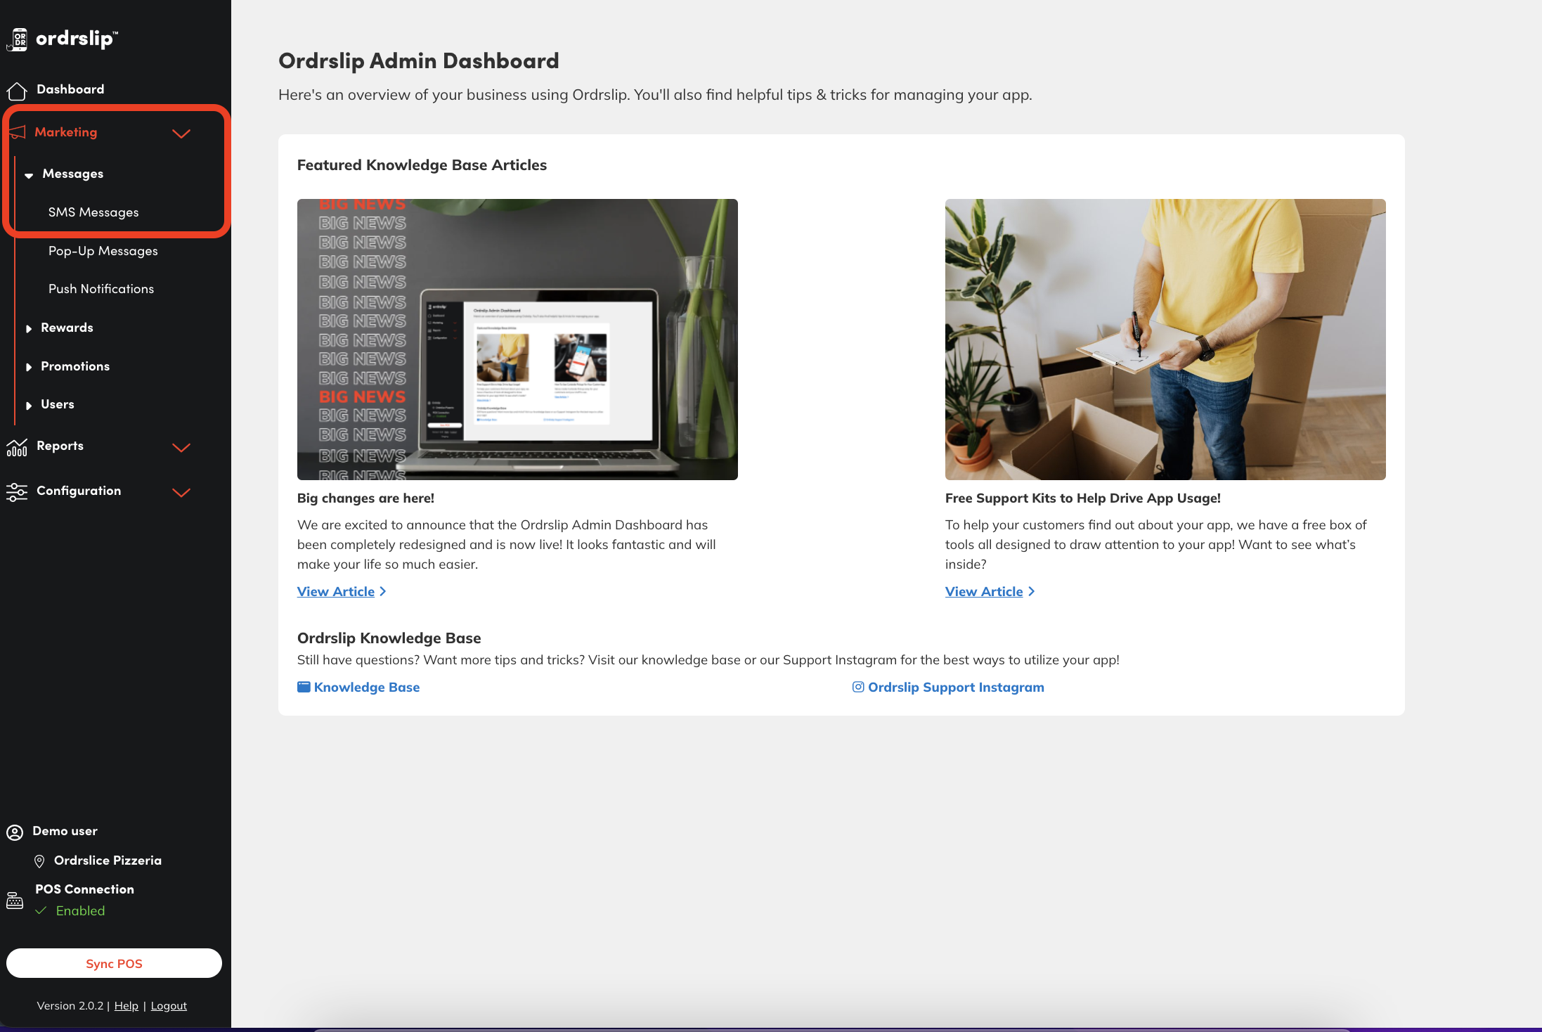Click the Instagram icon beside Ordrslip Support
Image resolution: width=1542 pixels, height=1032 pixels.
pos(857,687)
